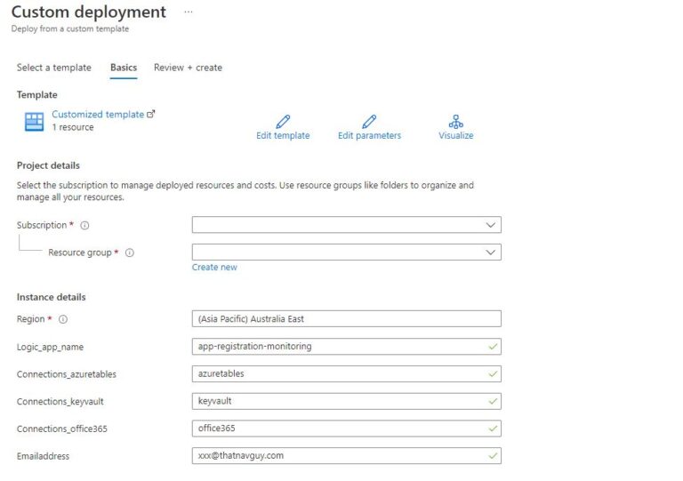Click the Resource group info icon
This screenshot has width=683, height=481.
tap(130, 253)
